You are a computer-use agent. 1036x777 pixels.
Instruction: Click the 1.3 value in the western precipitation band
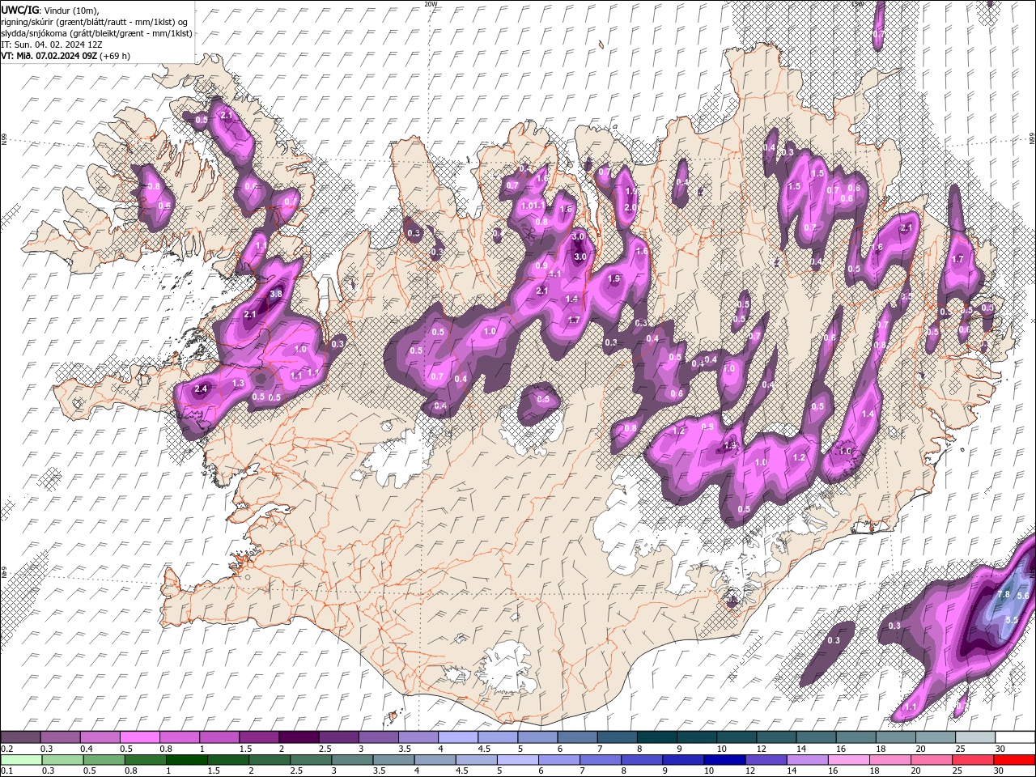[238, 383]
